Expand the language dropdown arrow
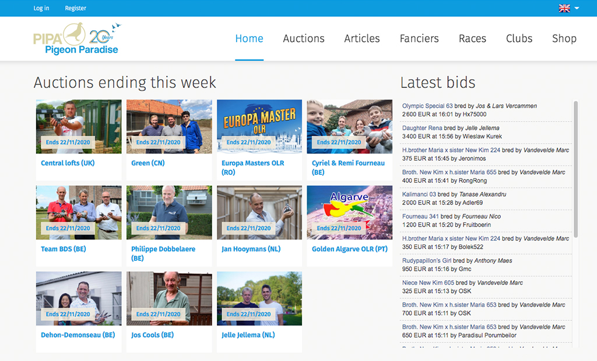The width and height of the screenshot is (597, 361). (x=577, y=8)
